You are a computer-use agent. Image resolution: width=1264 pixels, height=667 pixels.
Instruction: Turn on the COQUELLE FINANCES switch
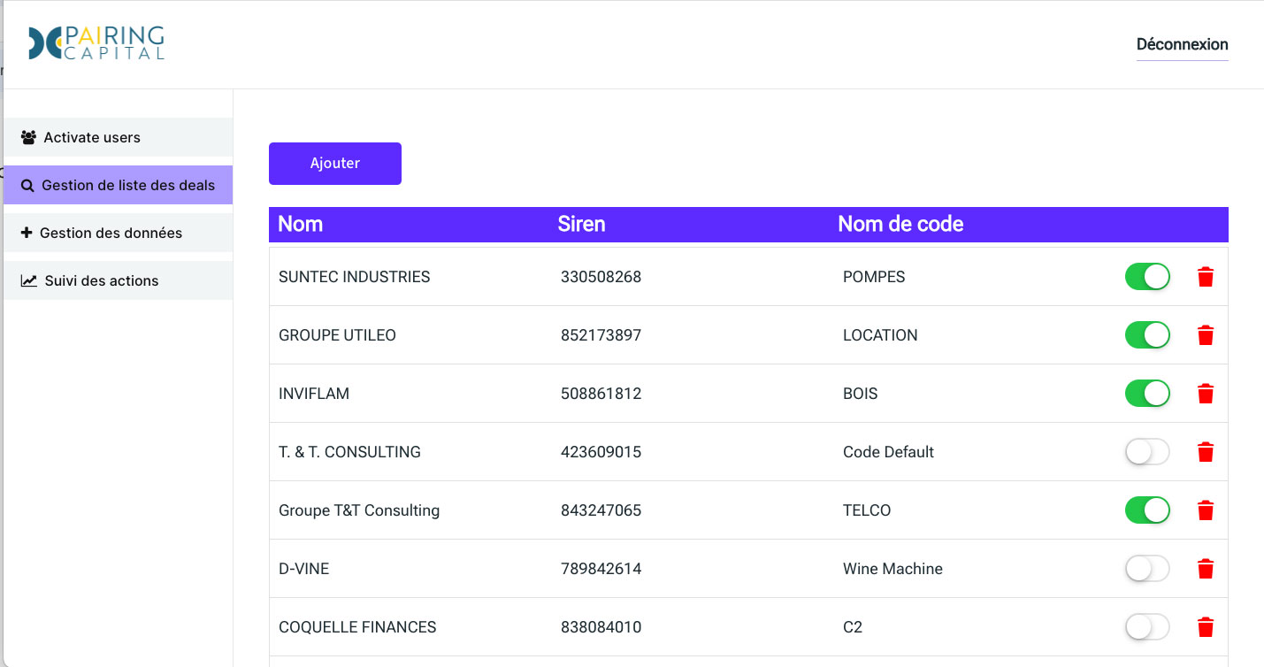1147,627
